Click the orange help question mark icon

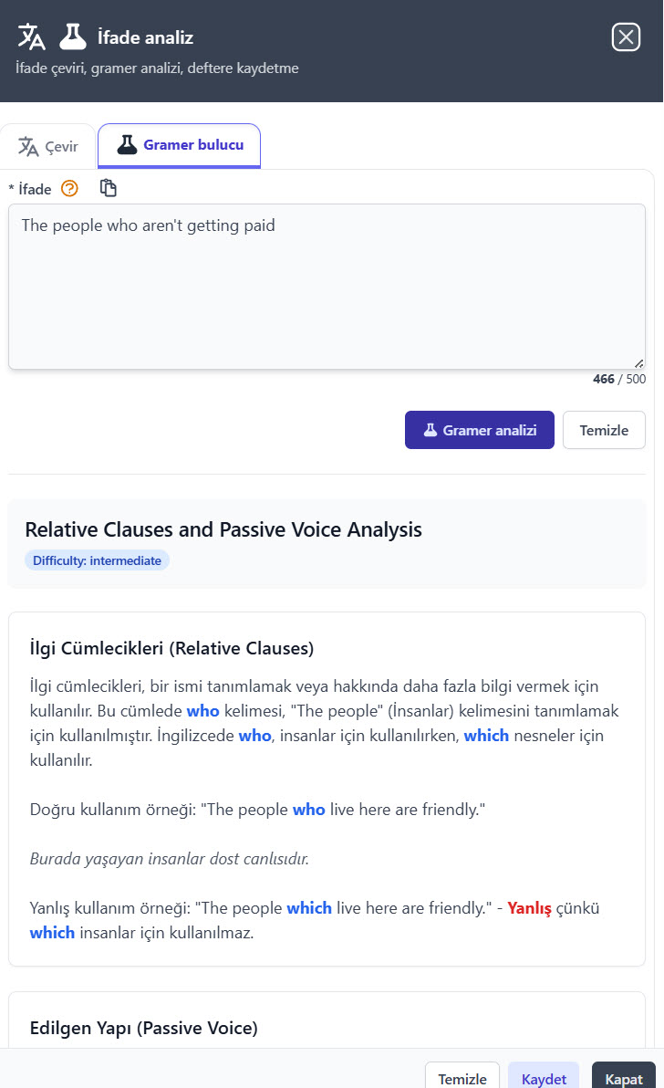[x=69, y=189]
